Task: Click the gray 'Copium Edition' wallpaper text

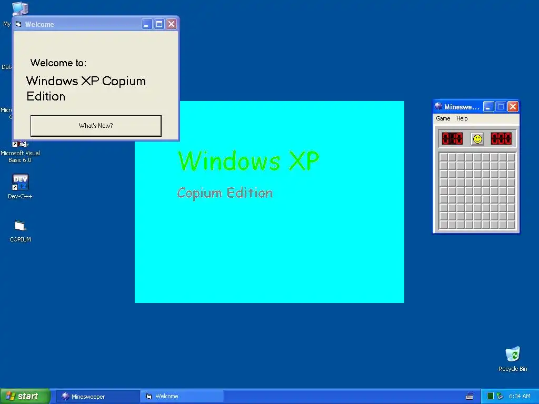Action: (x=225, y=193)
